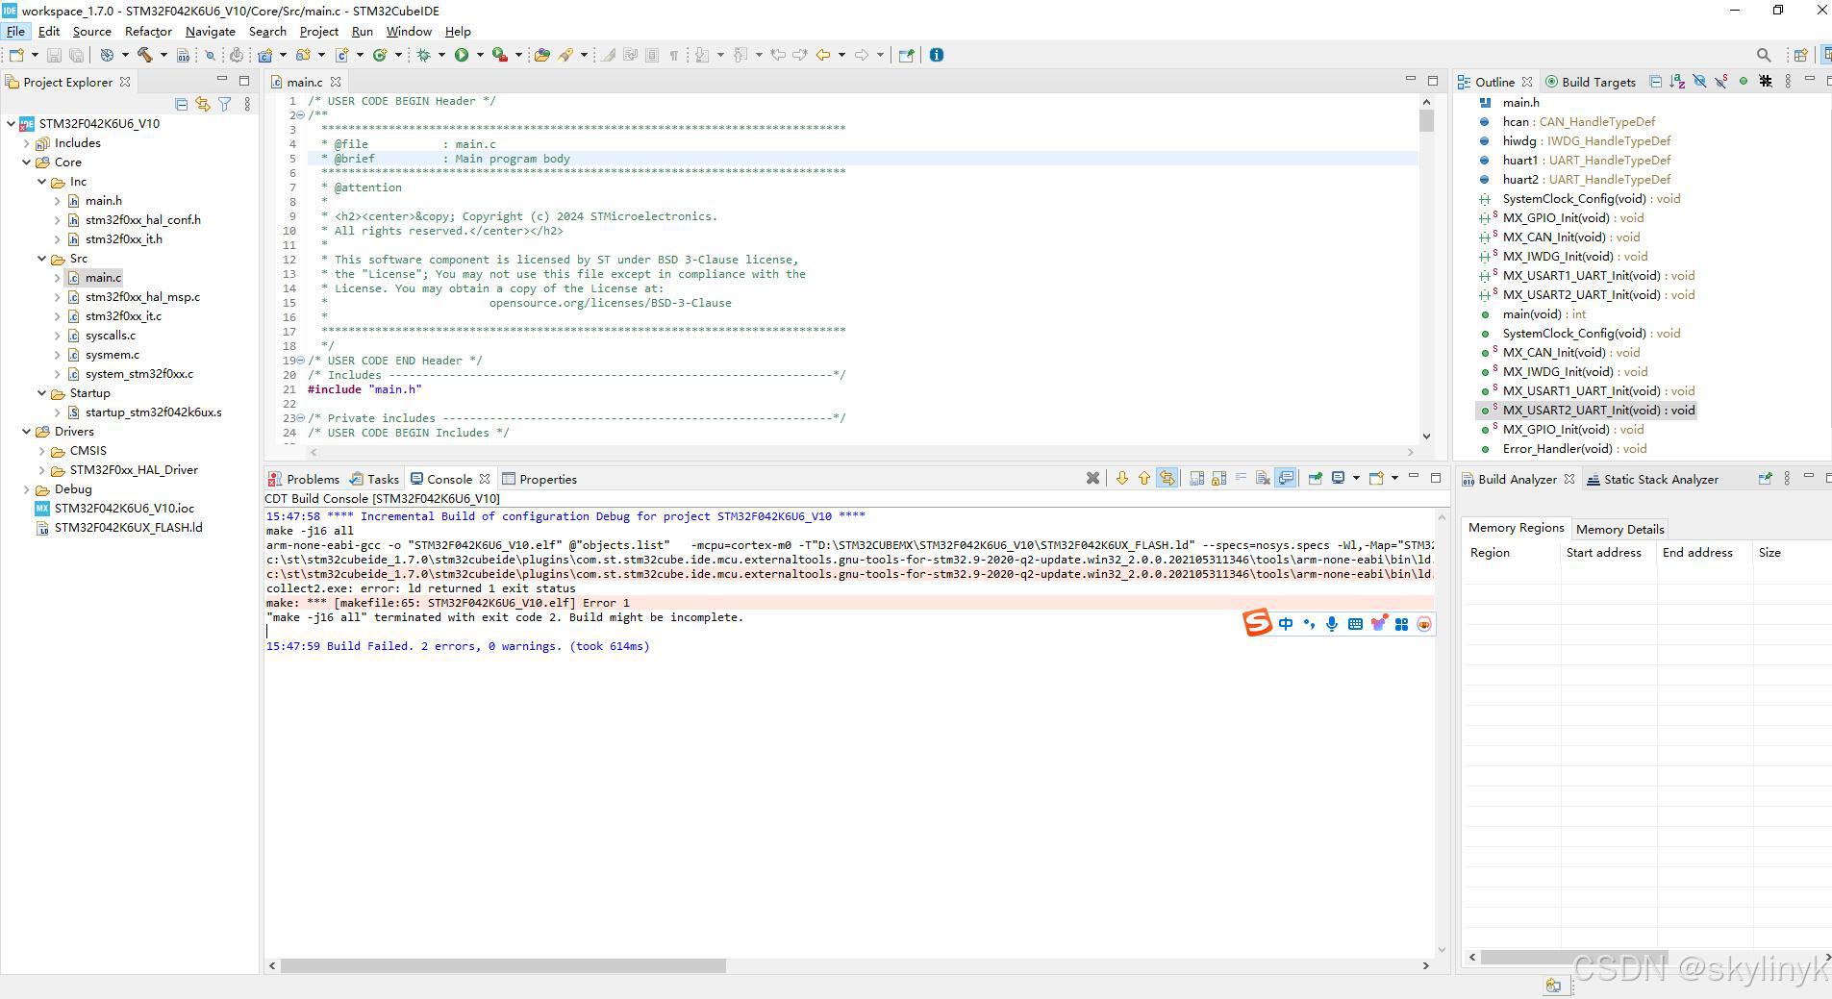Viewport: 1832px width, 999px height.
Task: Open the Refactor menu
Action: 148,31
